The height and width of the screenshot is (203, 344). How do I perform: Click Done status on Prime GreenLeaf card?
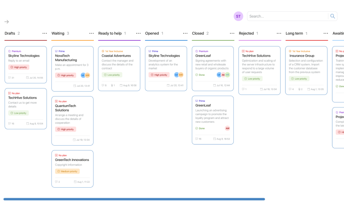(200, 128)
